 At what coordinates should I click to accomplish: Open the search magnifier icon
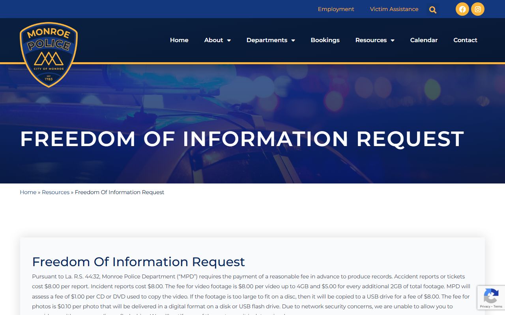coord(433,10)
